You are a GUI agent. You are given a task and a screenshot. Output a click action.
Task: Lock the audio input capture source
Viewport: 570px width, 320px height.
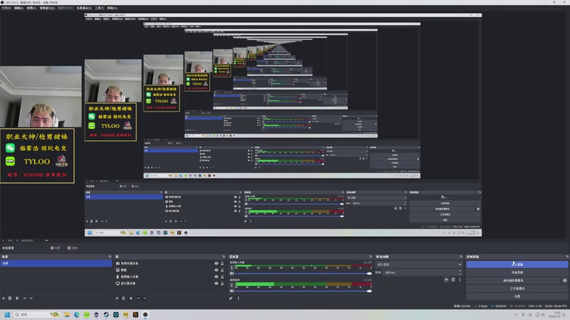click(222, 277)
